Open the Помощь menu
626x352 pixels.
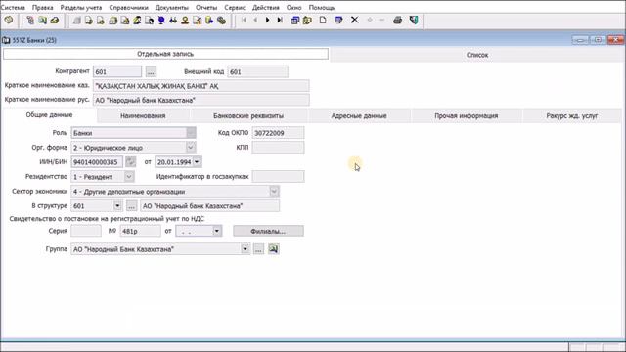point(322,8)
